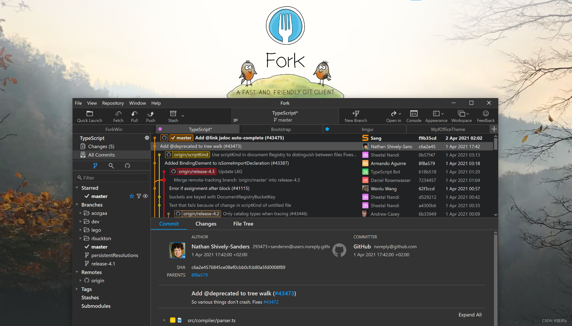
Task: Select All Commits in sidebar
Action: [112, 155]
